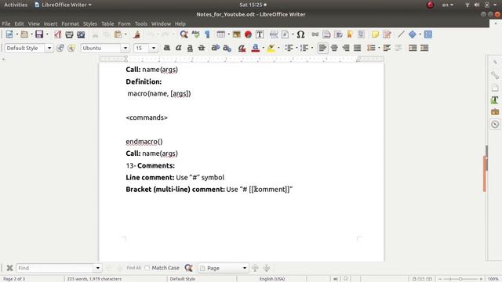The width and height of the screenshot is (502, 282).
Task: Open the font color dropdown arrow
Action: point(264,48)
